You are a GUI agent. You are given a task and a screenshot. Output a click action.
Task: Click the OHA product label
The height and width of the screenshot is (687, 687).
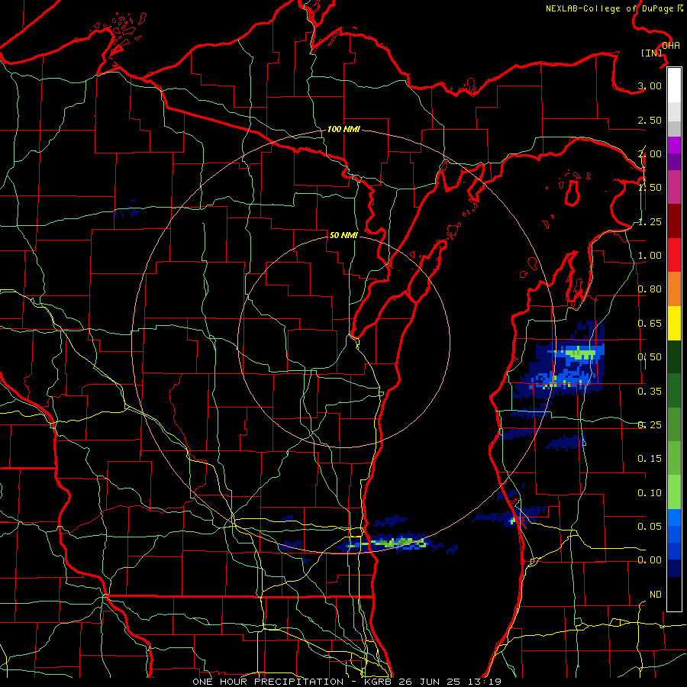click(x=671, y=45)
